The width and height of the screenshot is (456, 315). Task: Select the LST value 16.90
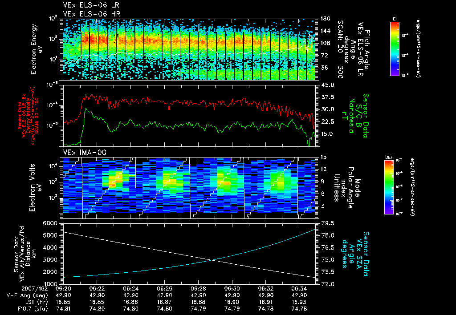(x=232, y=302)
